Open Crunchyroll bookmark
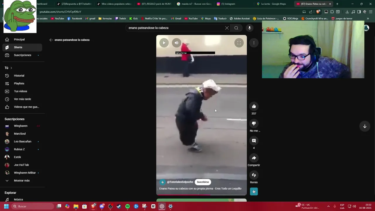The image size is (375, 211). pyautogui.click(x=315, y=18)
